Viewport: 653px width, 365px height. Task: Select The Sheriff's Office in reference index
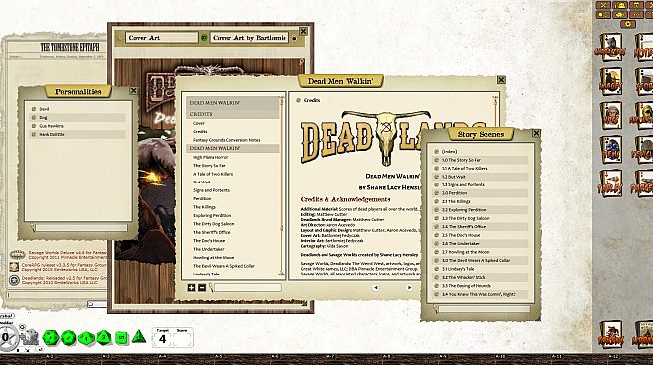[x=211, y=232]
